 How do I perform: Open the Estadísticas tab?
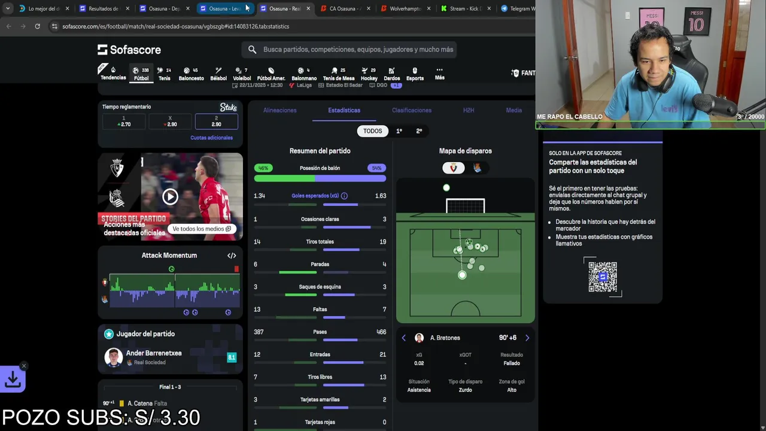(344, 111)
